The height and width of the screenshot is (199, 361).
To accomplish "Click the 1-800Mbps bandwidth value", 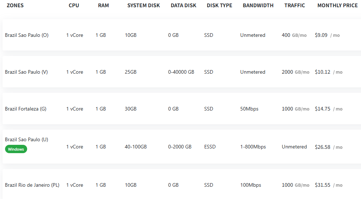I will [253, 147].
